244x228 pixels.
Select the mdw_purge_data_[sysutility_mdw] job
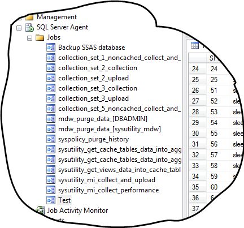110,129
